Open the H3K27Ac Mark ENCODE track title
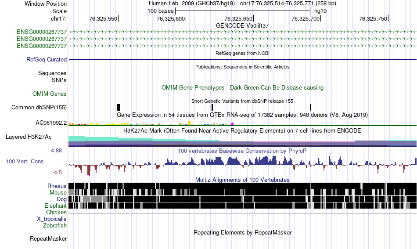 click(242, 130)
